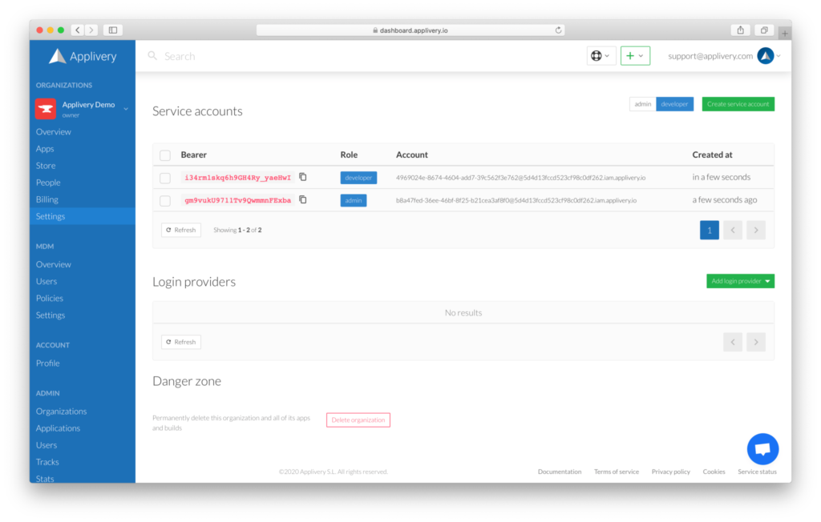The image size is (821, 522).
Task: Open the help lifebuoy menu
Action: coord(600,55)
